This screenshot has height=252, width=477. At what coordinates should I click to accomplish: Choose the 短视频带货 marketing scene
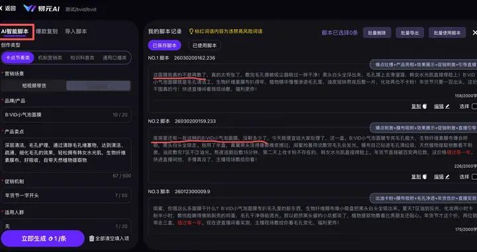pyautogui.click(x=34, y=86)
